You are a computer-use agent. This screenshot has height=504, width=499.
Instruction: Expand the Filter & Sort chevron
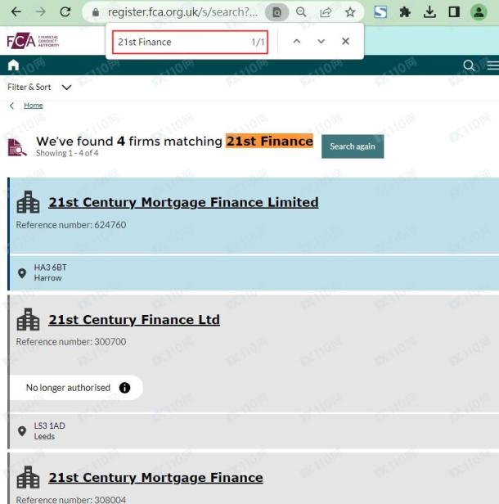coord(66,88)
